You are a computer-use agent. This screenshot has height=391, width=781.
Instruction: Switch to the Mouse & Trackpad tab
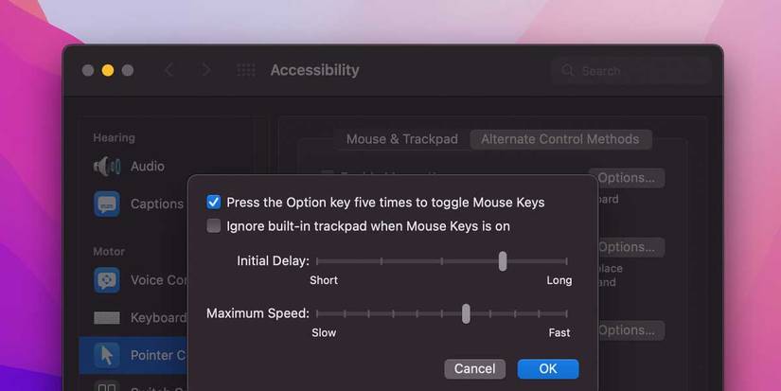pos(401,139)
